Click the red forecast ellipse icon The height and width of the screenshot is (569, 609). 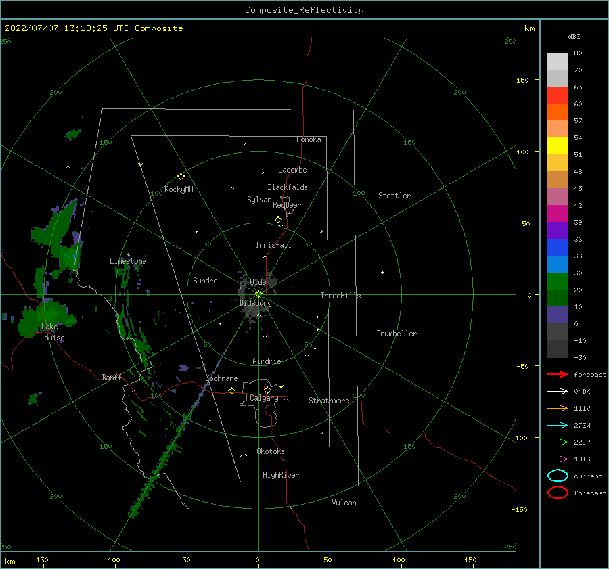pyautogui.click(x=558, y=493)
